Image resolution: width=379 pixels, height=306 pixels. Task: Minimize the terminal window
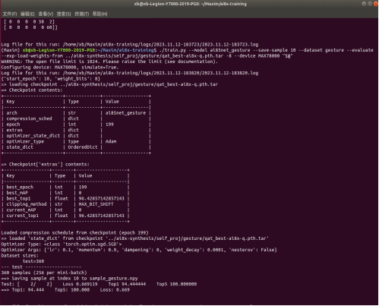point(364,4)
